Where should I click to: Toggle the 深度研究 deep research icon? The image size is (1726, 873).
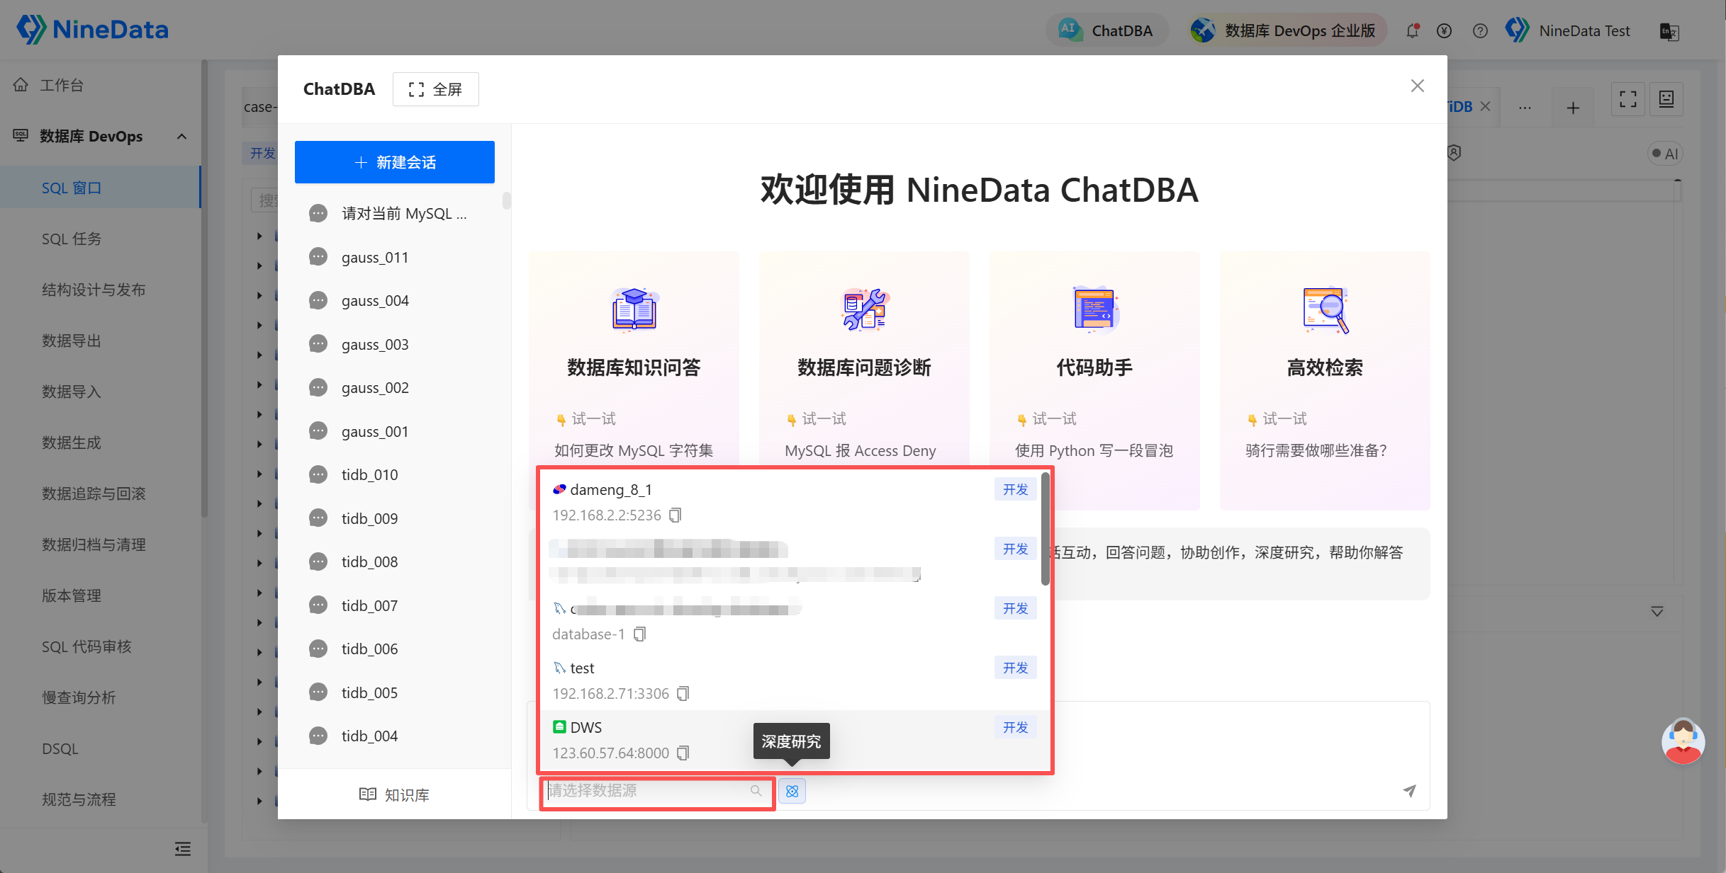point(792,791)
